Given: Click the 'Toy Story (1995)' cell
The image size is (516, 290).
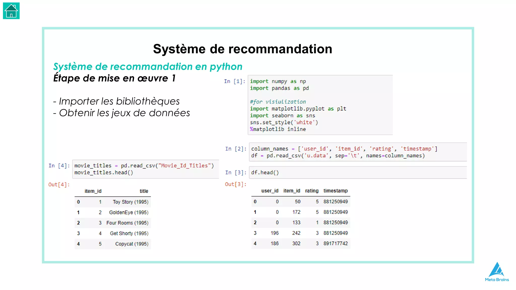Looking at the screenshot, I should [x=131, y=202].
